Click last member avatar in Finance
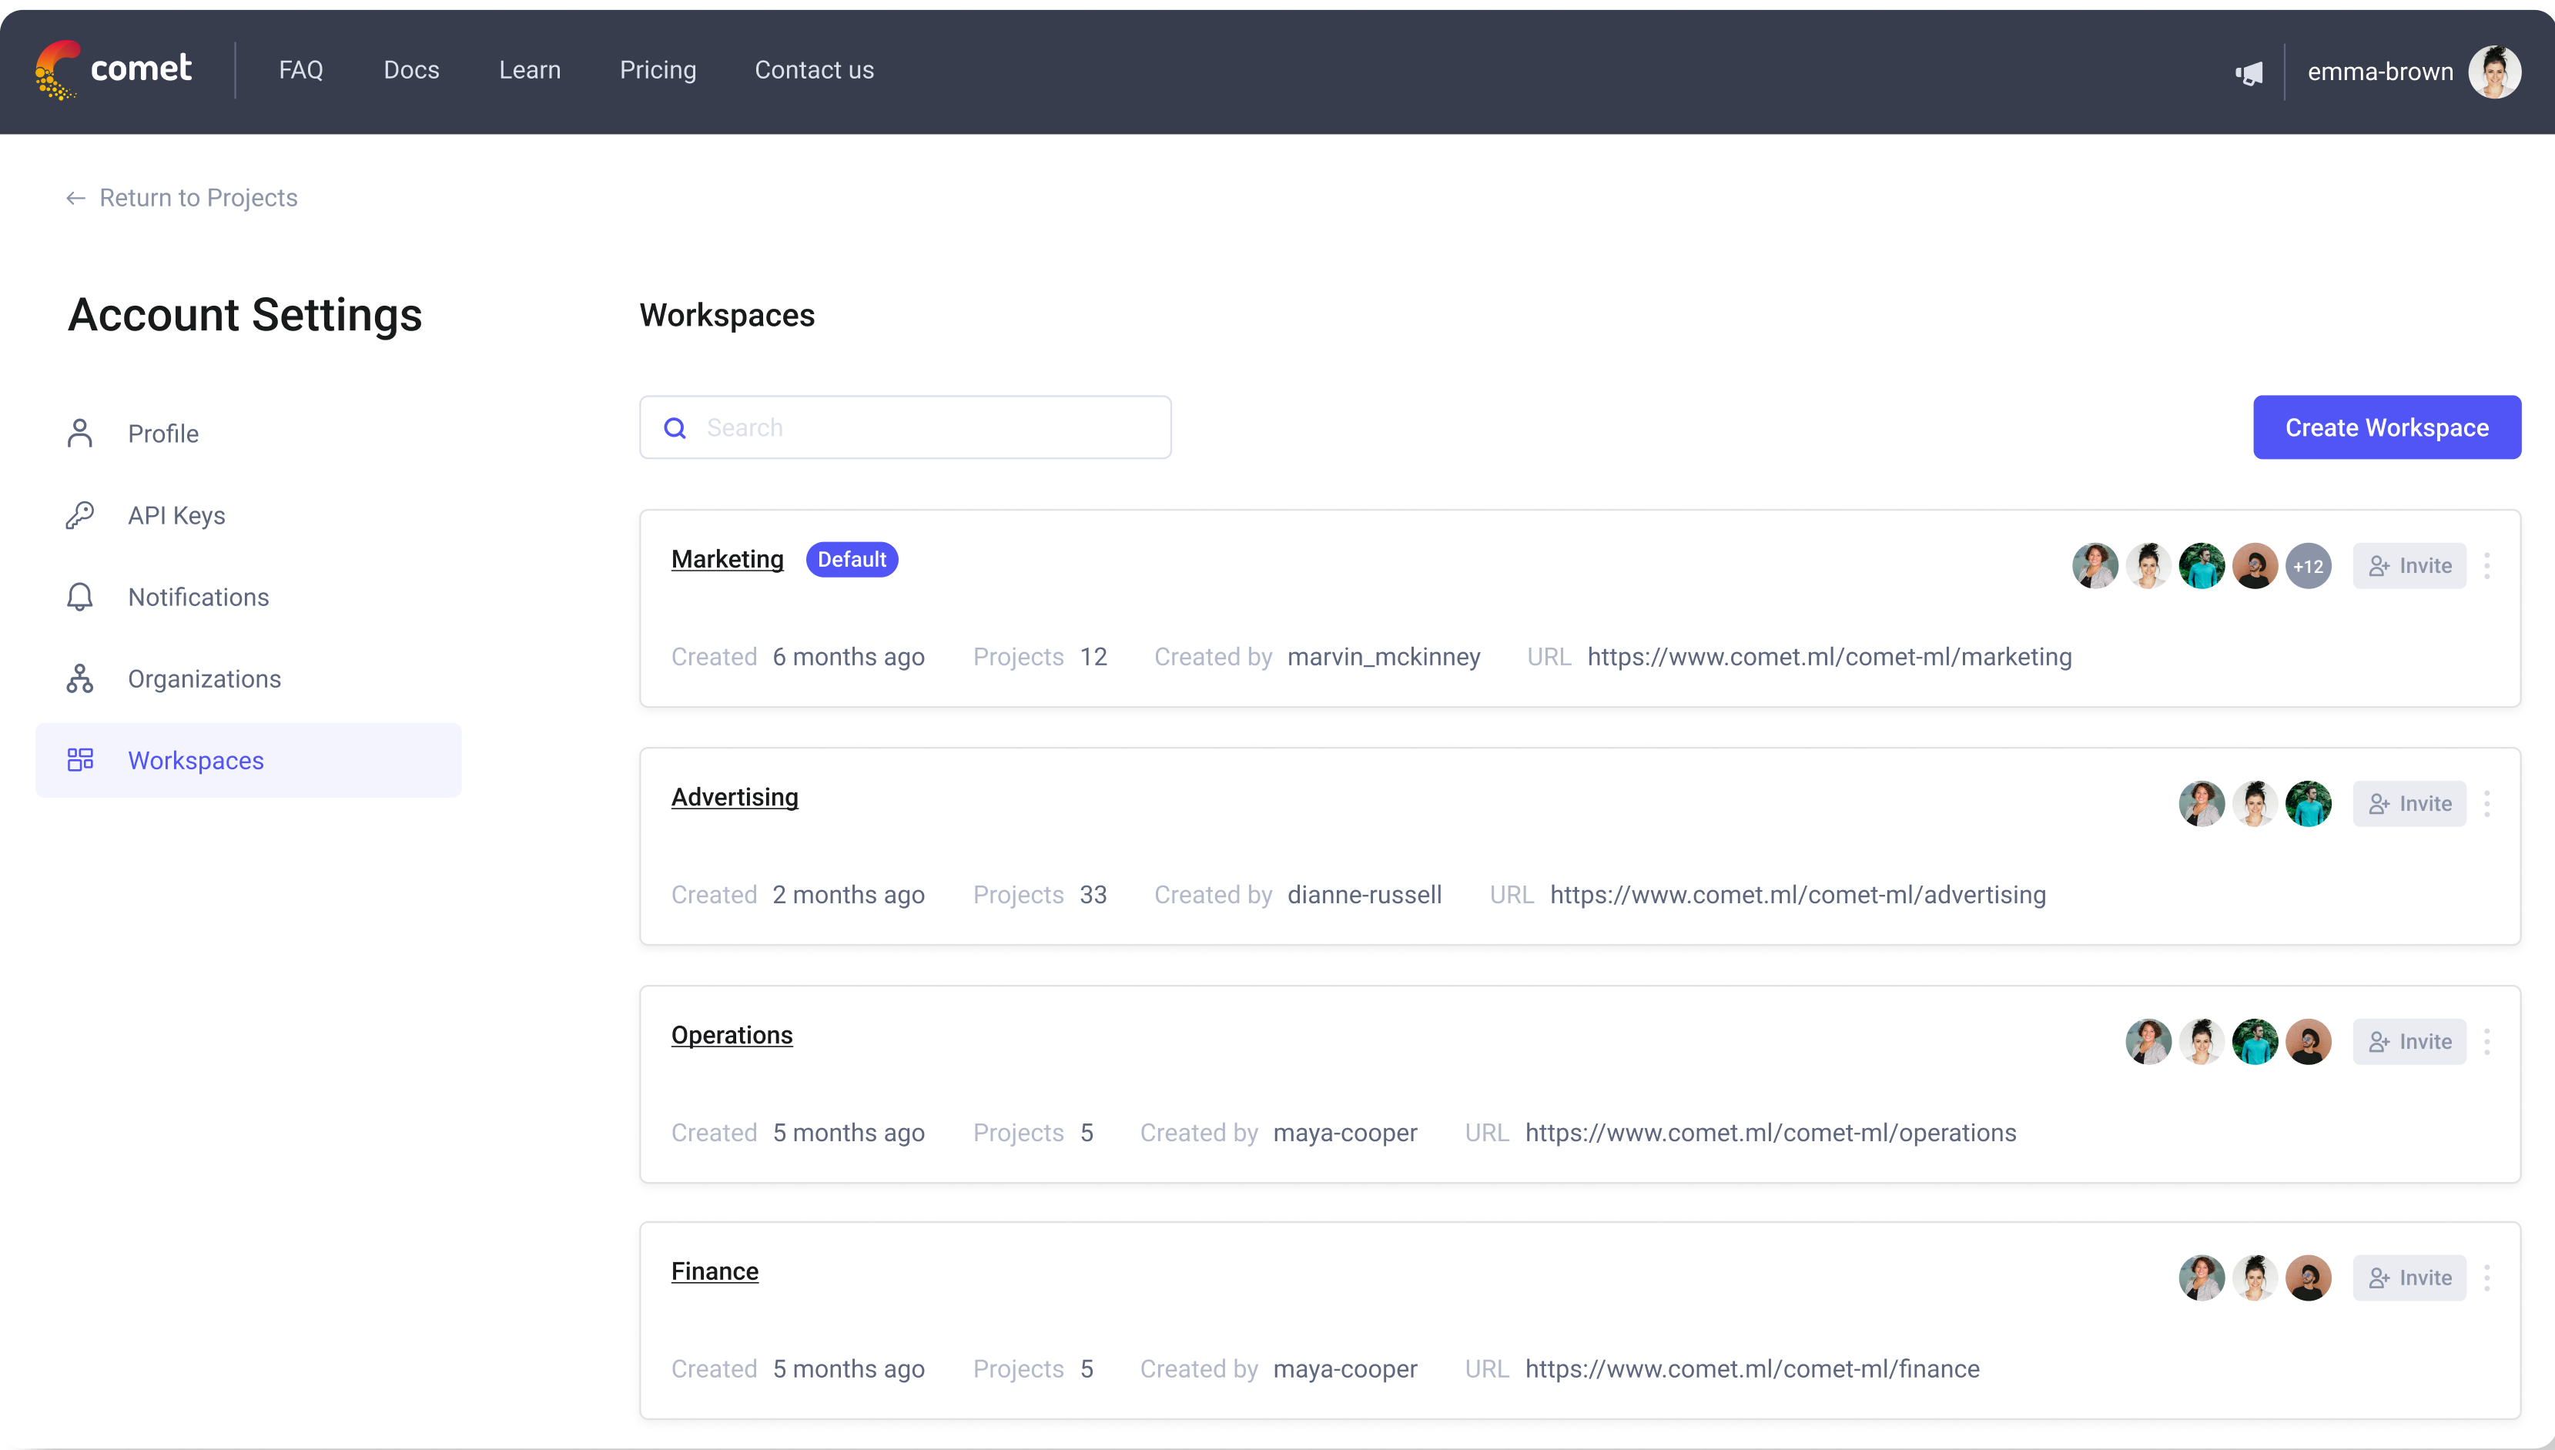2555x1450 pixels. 2308,1278
